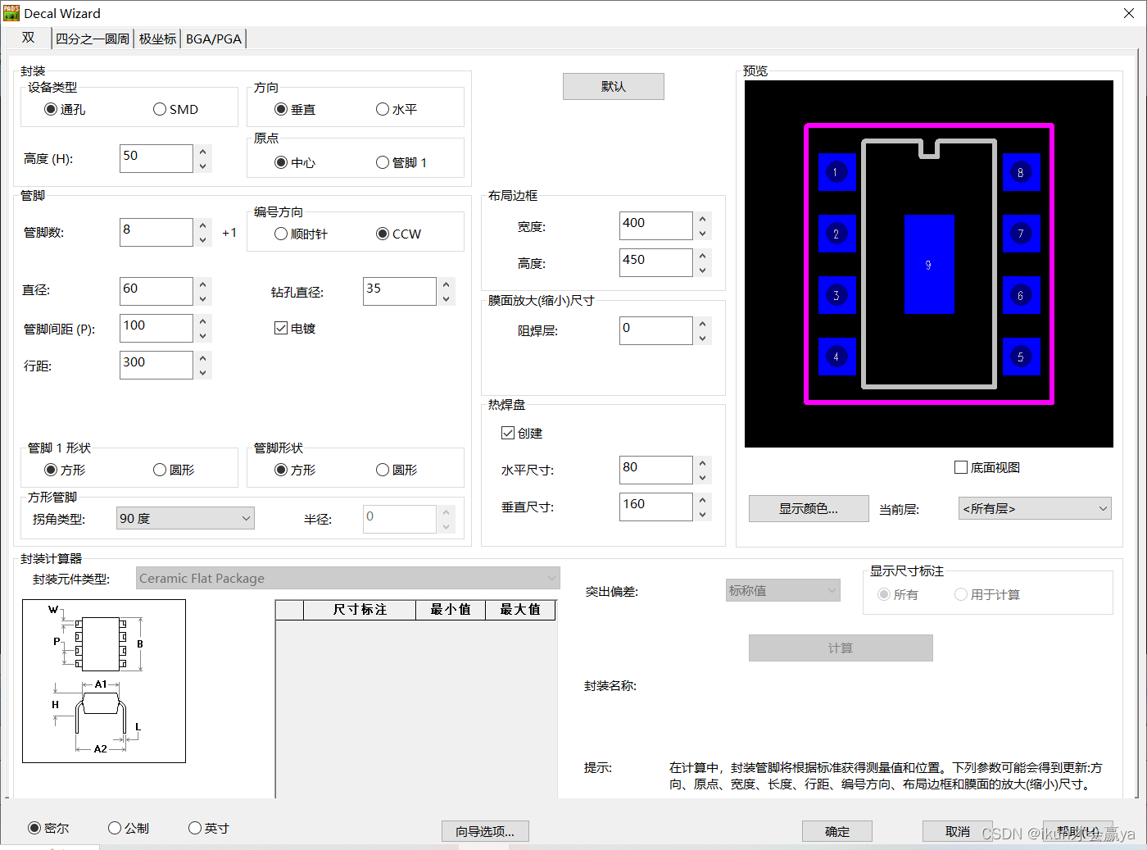Set origin to 管脚 1
The width and height of the screenshot is (1147, 850).
click(x=382, y=161)
